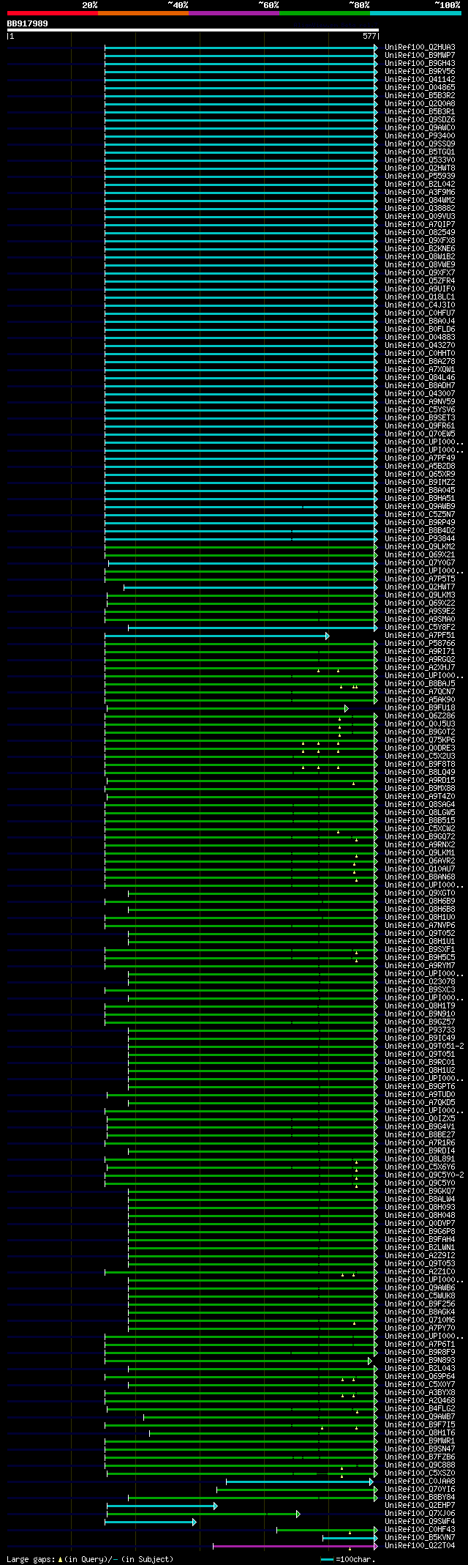This screenshot has height=1565, width=468.
Task: Click the BB917989 query name
Action: click(28, 23)
